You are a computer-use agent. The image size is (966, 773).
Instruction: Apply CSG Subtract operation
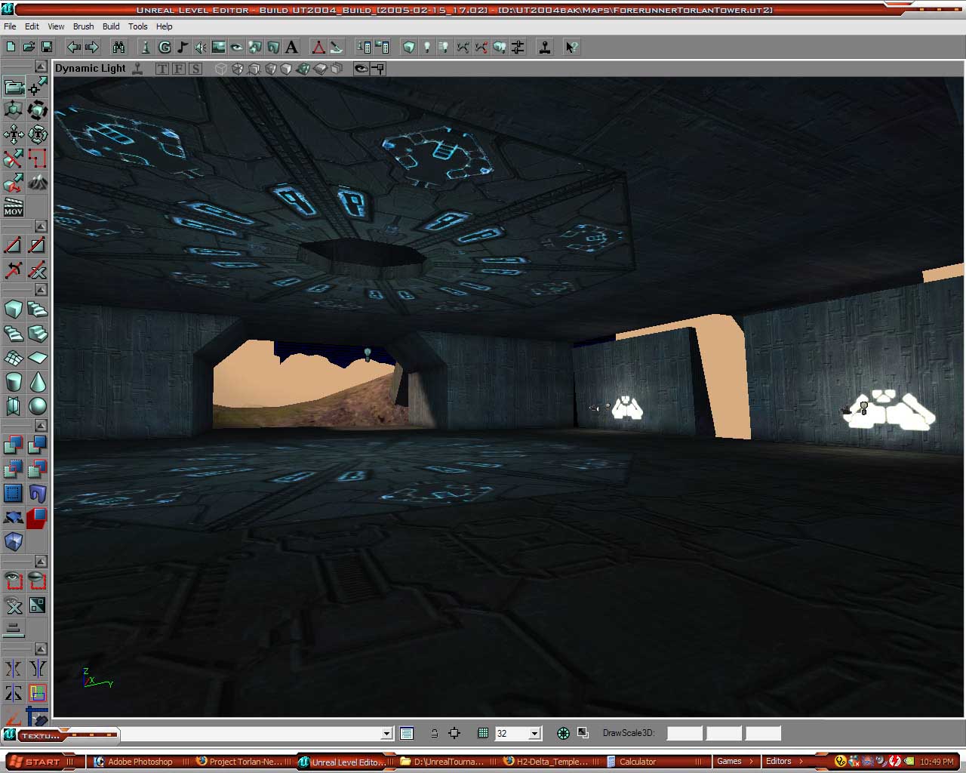click(38, 445)
